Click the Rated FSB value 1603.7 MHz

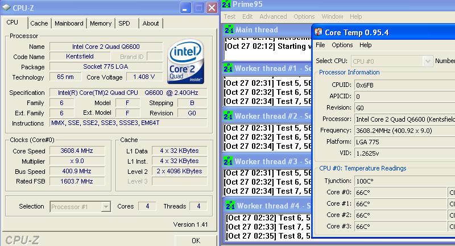click(x=77, y=181)
